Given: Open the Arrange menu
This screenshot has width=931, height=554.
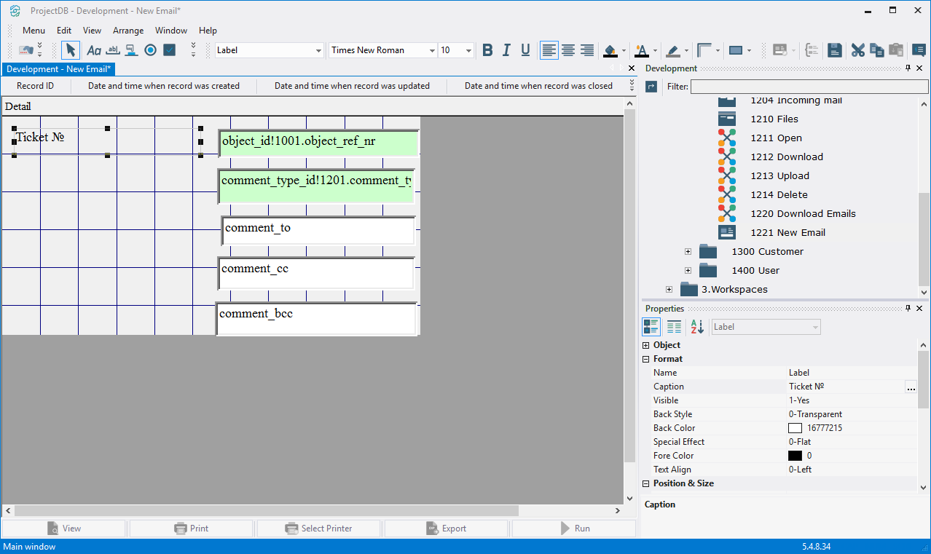Looking at the screenshot, I should tap(128, 31).
